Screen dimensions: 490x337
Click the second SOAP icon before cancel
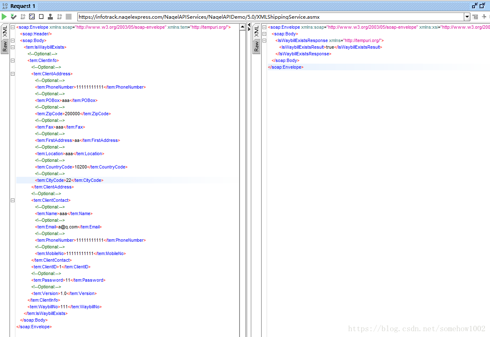click(59, 17)
